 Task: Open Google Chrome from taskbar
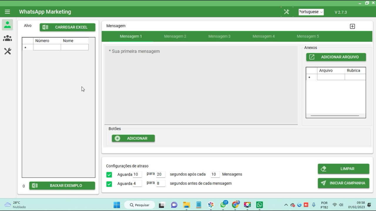[235, 205]
